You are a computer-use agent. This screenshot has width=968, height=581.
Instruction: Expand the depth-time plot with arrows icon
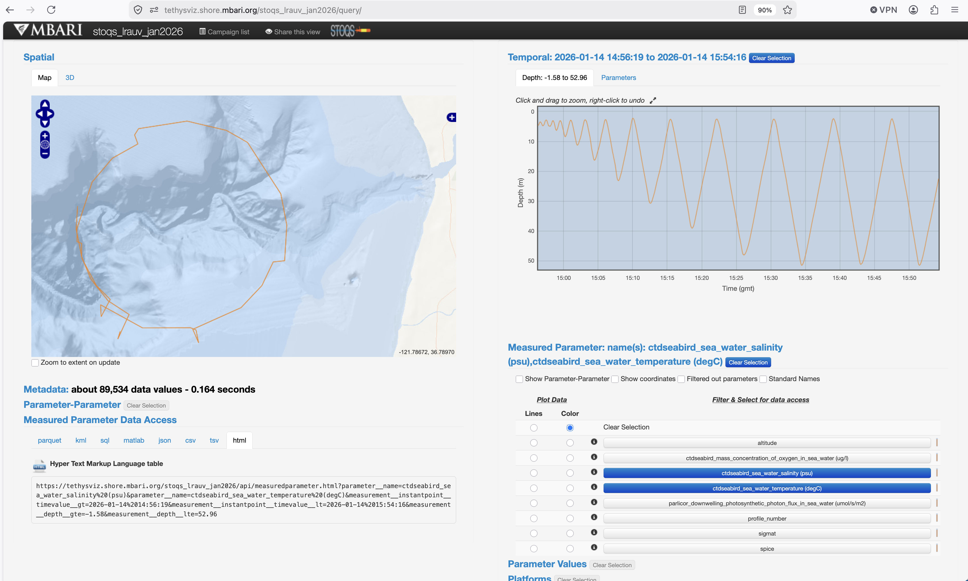point(653,101)
